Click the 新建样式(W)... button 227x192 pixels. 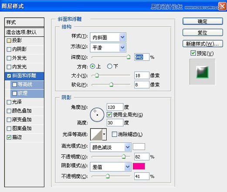tap(203, 44)
